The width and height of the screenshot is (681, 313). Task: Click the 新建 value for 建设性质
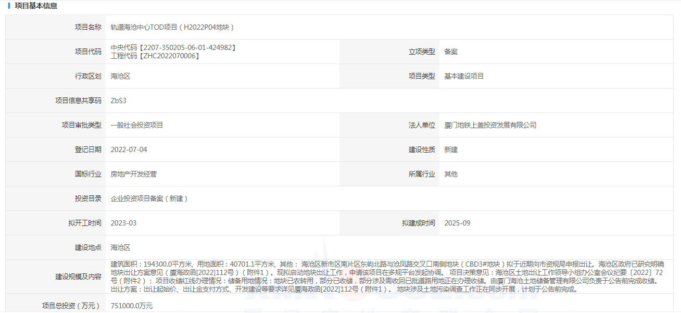(451, 149)
